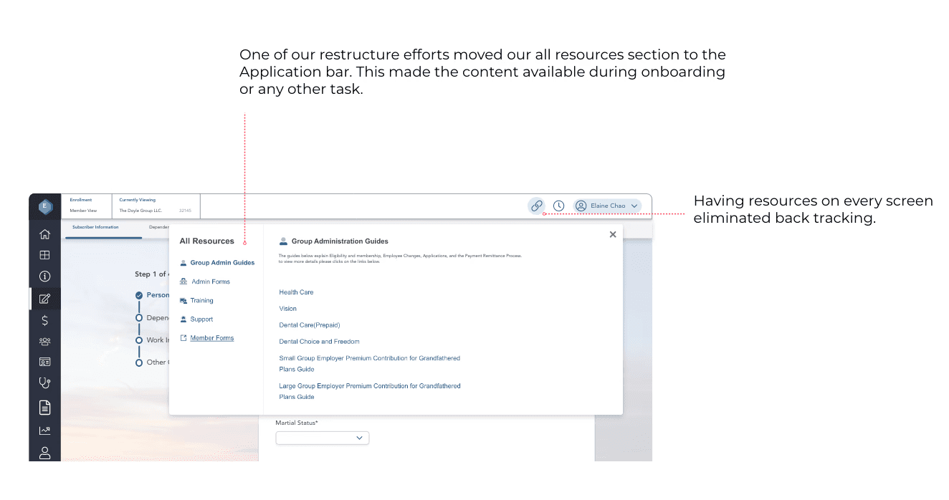Viewport: 949px width, 500px height.
Task: Click the 'Group Administration Guides' heading
Action: pyautogui.click(x=340, y=241)
